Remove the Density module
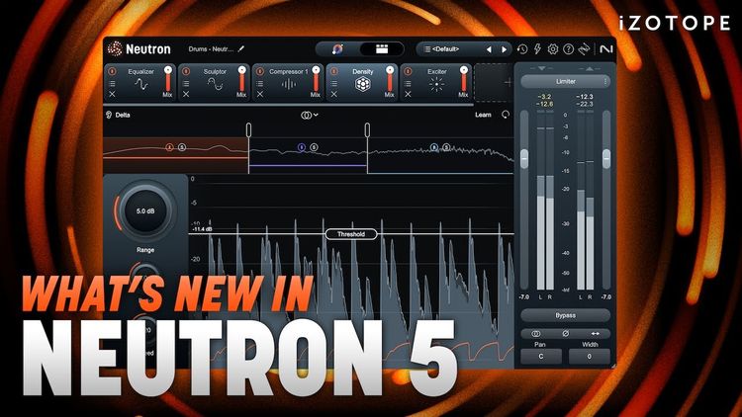This screenshot has width=742, height=417. 334,95
